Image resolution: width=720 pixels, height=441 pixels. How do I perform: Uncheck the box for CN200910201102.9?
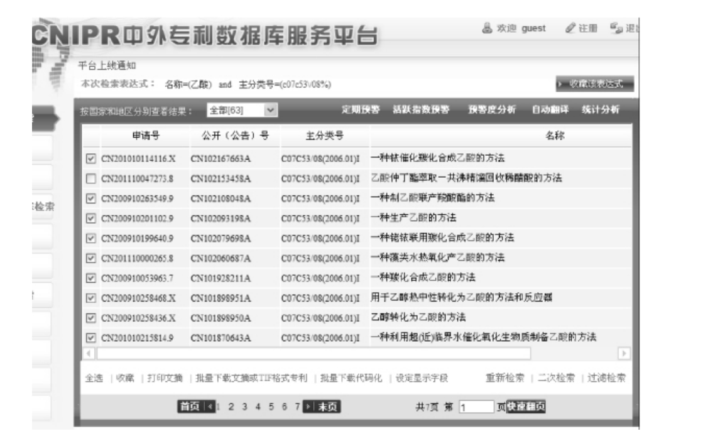(x=91, y=219)
